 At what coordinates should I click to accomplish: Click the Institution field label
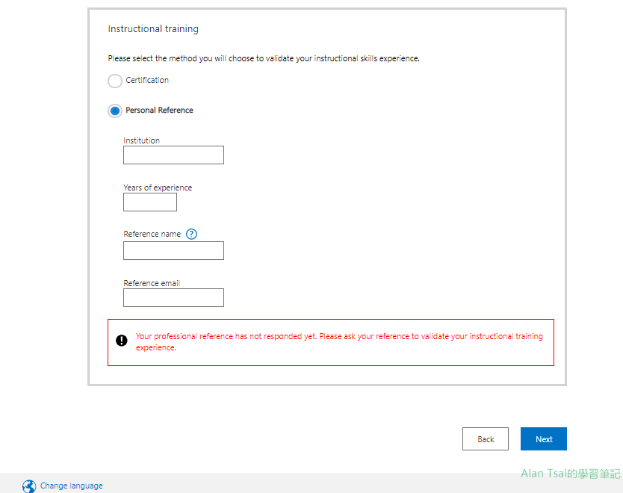[x=141, y=140]
